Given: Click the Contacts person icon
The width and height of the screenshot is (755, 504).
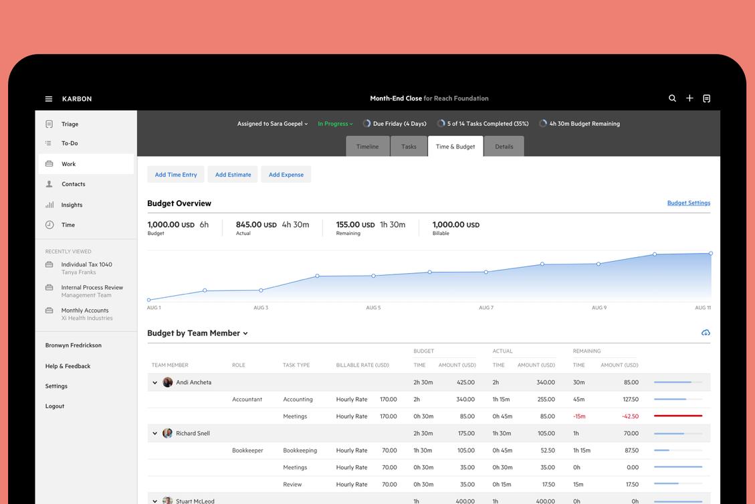Looking at the screenshot, I should point(49,184).
